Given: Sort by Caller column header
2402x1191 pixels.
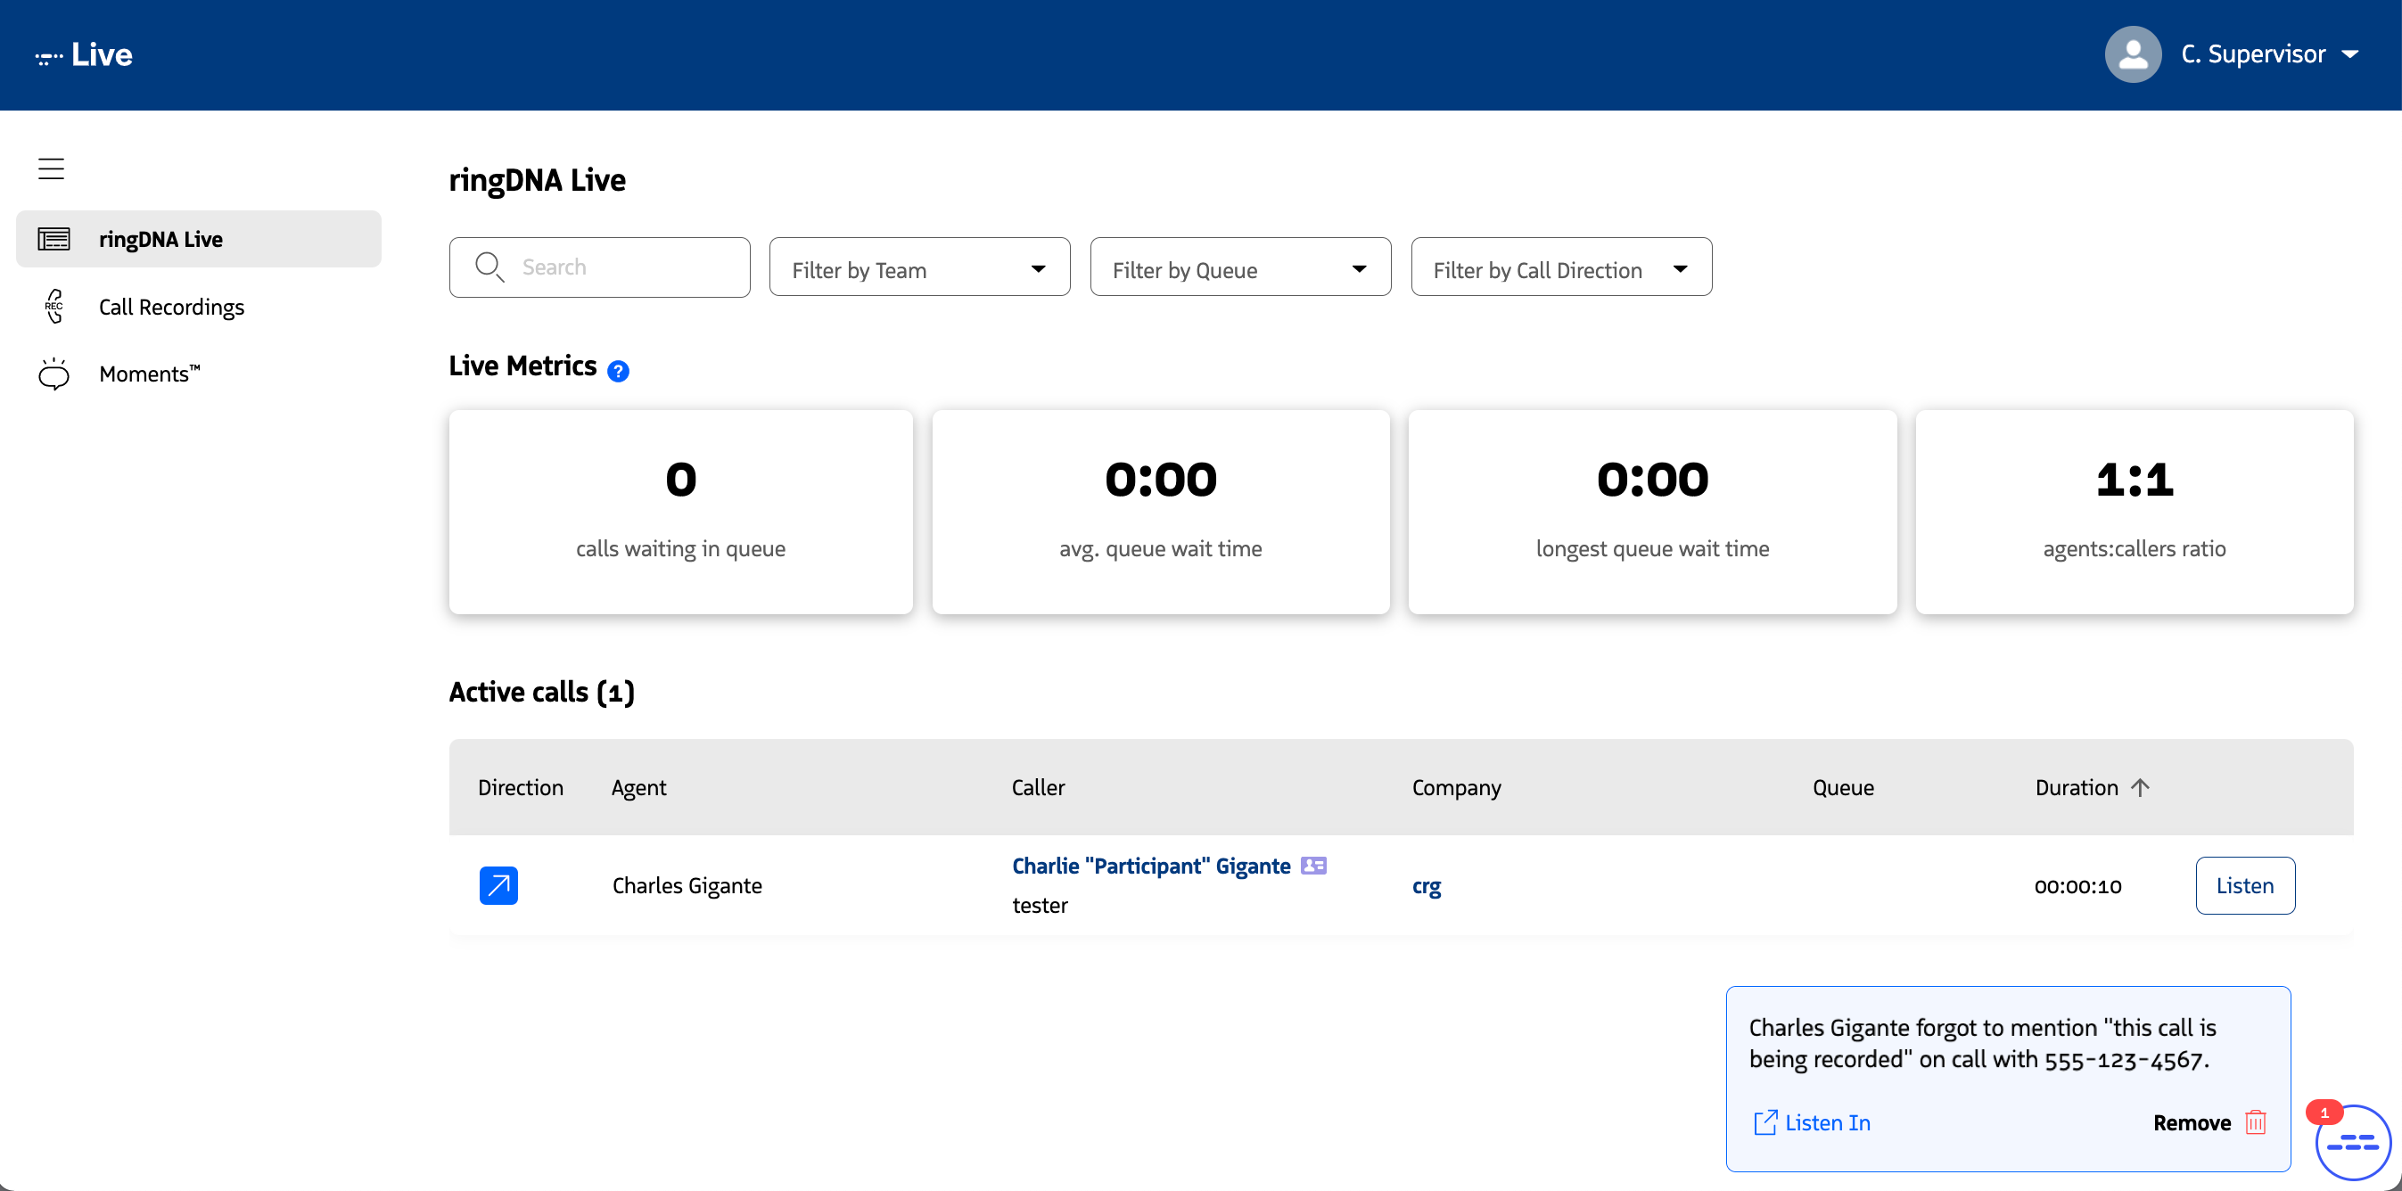Looking at the screenshot, I should pyautogui.click(x=1038, y=787).
